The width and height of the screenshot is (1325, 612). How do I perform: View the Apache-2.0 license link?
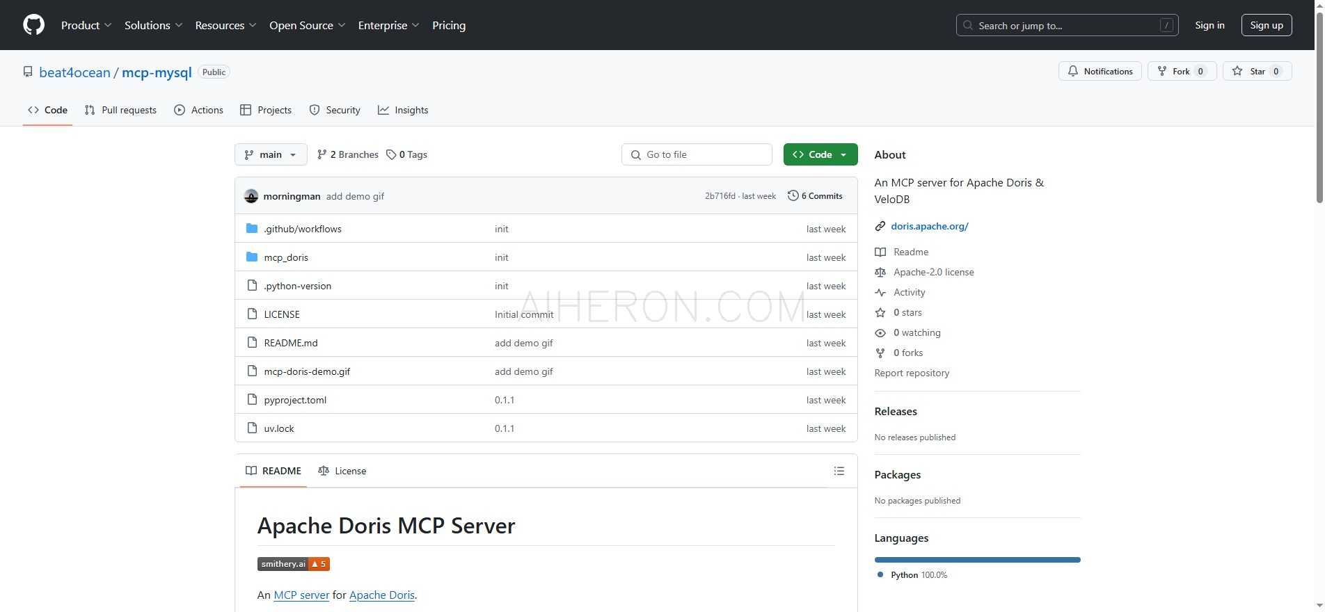[924, 272]
